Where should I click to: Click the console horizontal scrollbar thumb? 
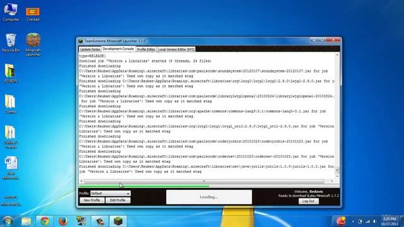tap(204, 181)
